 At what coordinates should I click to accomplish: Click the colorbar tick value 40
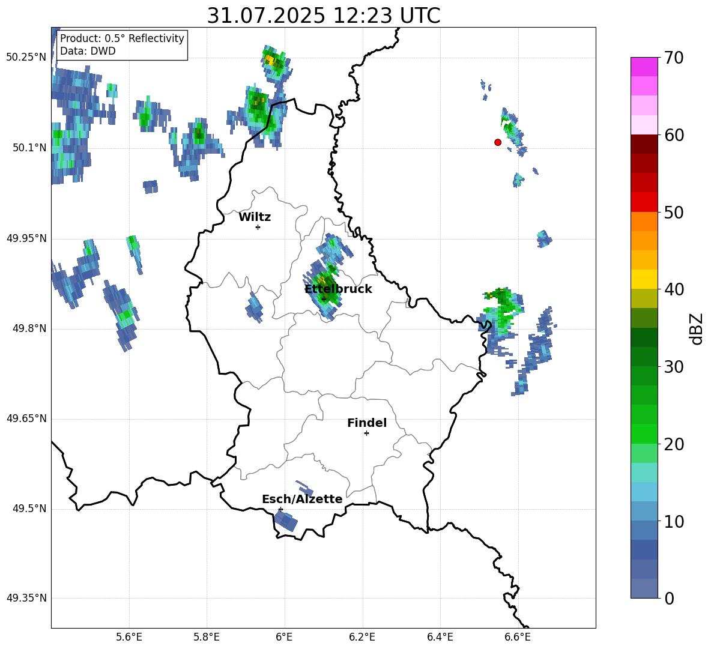click(x=674, y=289)
